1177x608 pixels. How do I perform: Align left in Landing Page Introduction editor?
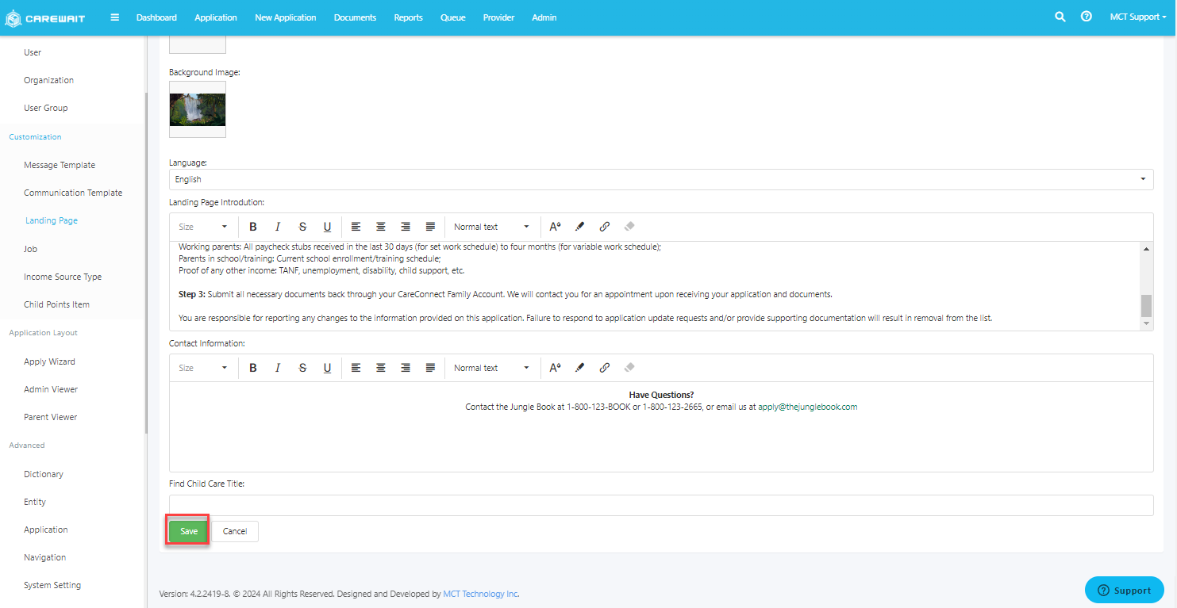(356, 227)
